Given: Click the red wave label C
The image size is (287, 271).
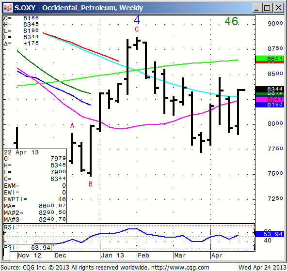Looking at the screenshot, I should [137, 29].
